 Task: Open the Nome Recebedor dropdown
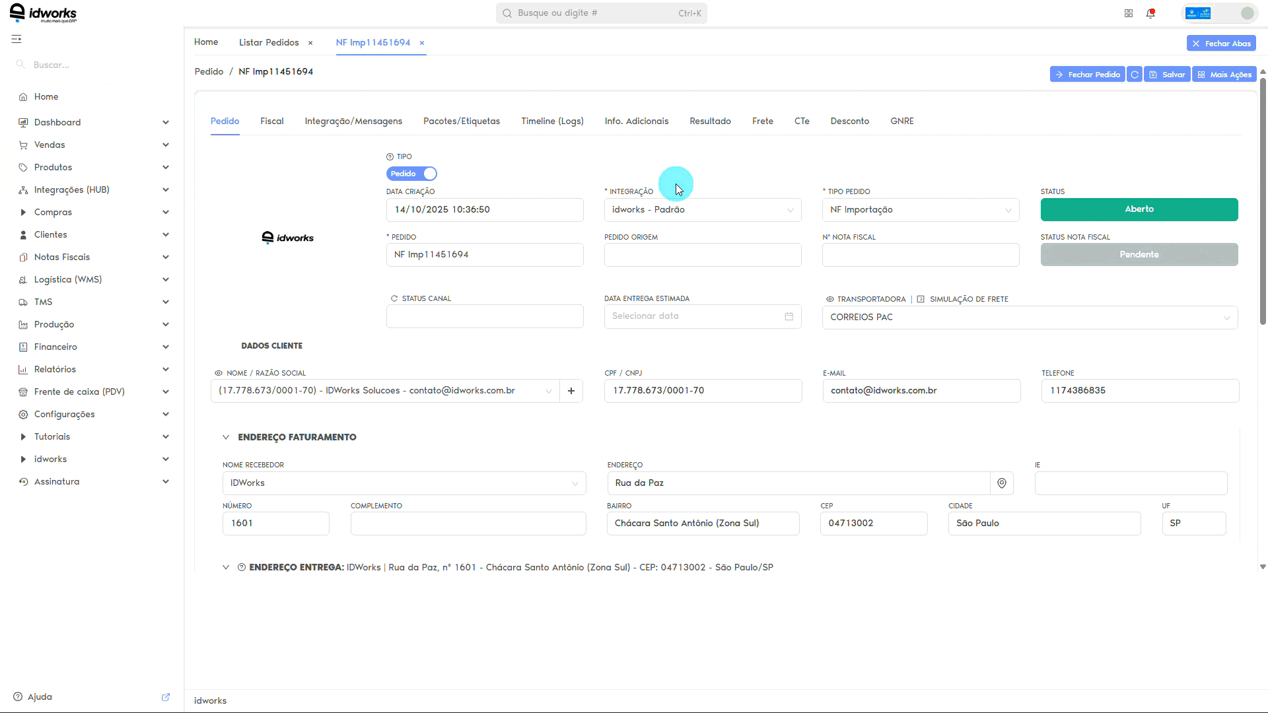tap(404, 483)
